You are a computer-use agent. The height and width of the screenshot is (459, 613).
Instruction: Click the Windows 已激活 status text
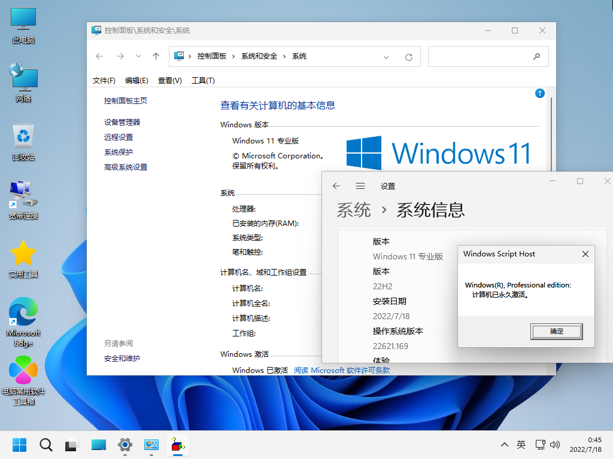[260, 371]
